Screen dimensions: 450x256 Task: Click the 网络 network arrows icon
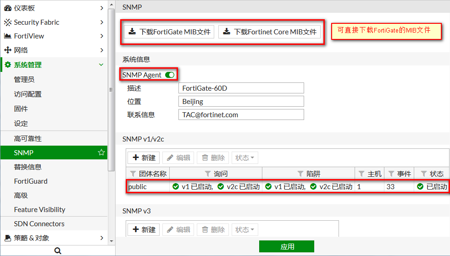pyautogui.click(x=8, y=50)
